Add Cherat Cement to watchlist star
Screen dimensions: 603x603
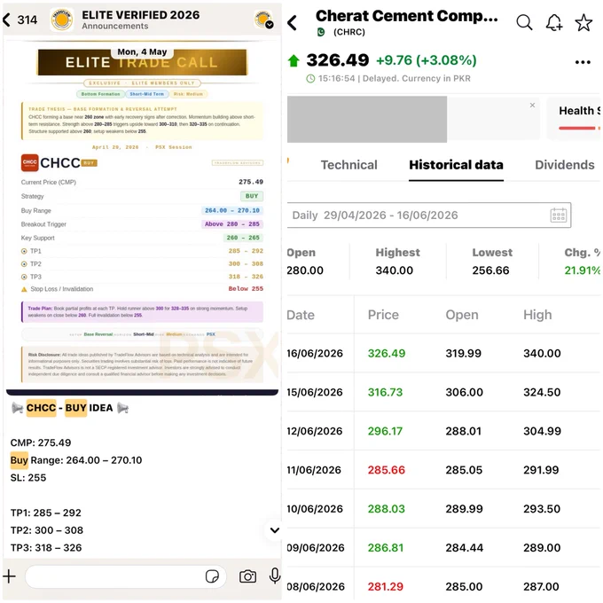tap(583, 22)
